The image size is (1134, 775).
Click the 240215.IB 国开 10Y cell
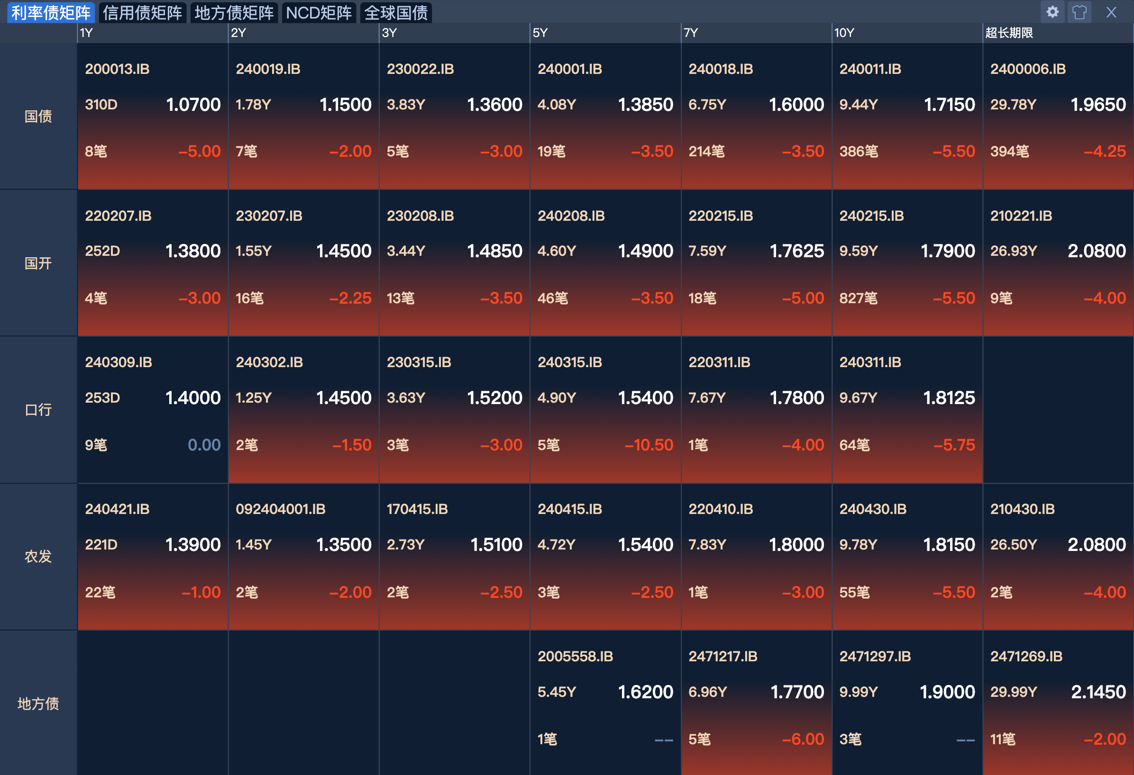click(x=871, y=216)
